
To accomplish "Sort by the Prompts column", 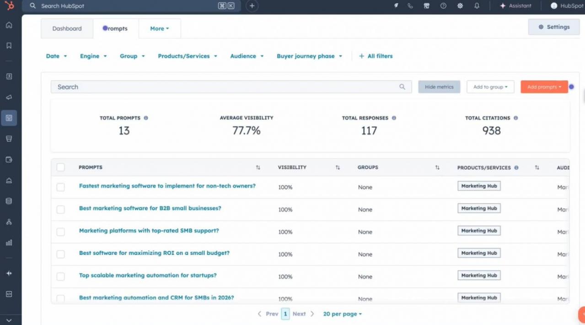I will 258,168.
